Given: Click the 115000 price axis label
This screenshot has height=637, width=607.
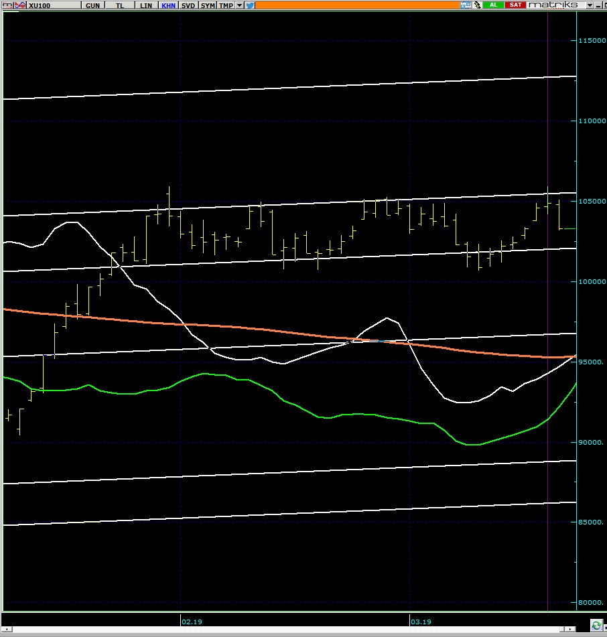Looking at the screenshot, I should (x=592, y=41).
